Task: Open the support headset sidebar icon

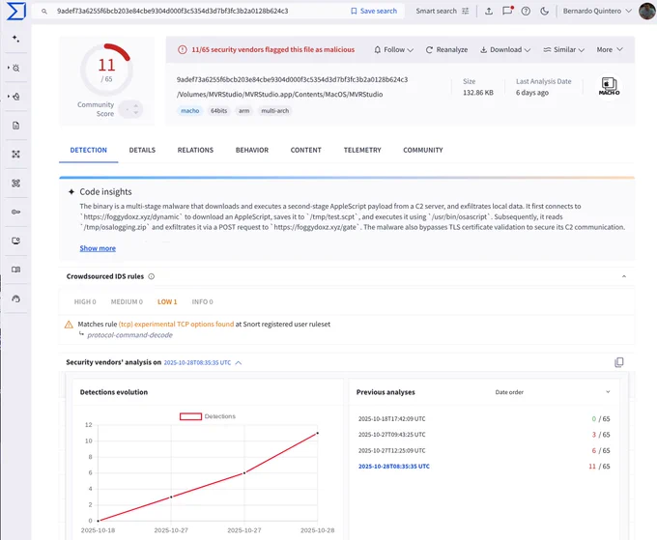Action: 15,298
